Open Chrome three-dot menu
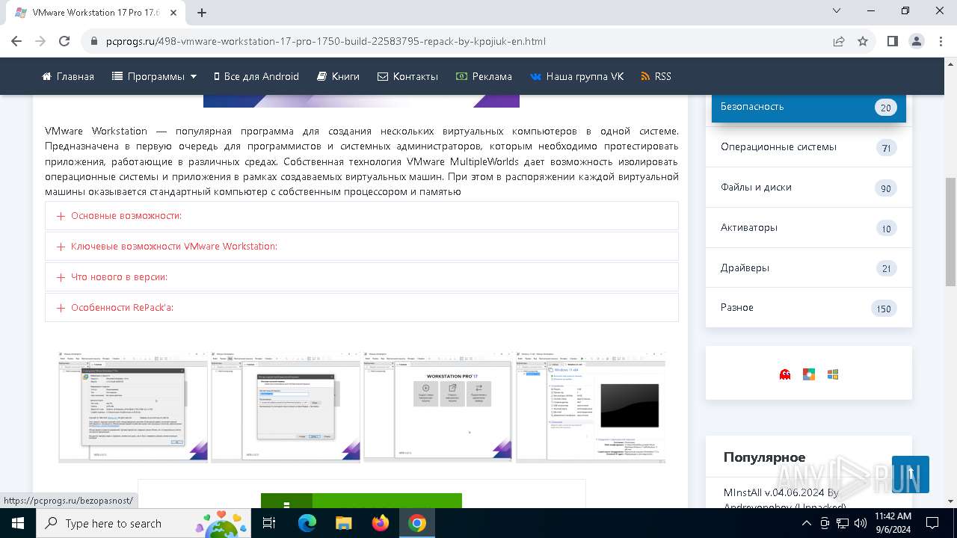 pyautogui.click(x=941, y=41)
